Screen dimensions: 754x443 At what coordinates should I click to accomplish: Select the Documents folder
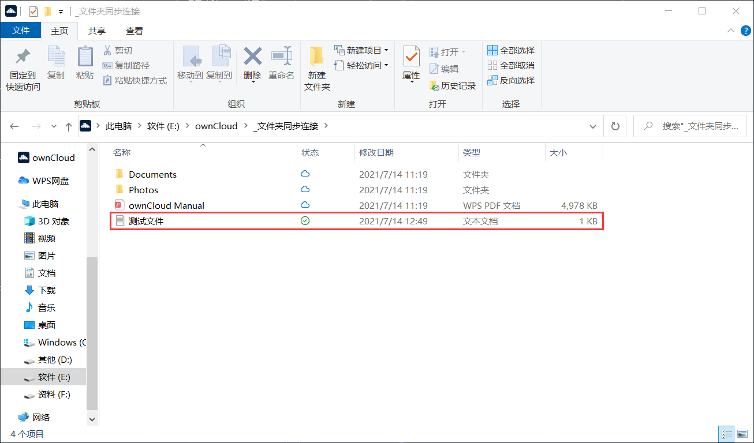point(356,174)
